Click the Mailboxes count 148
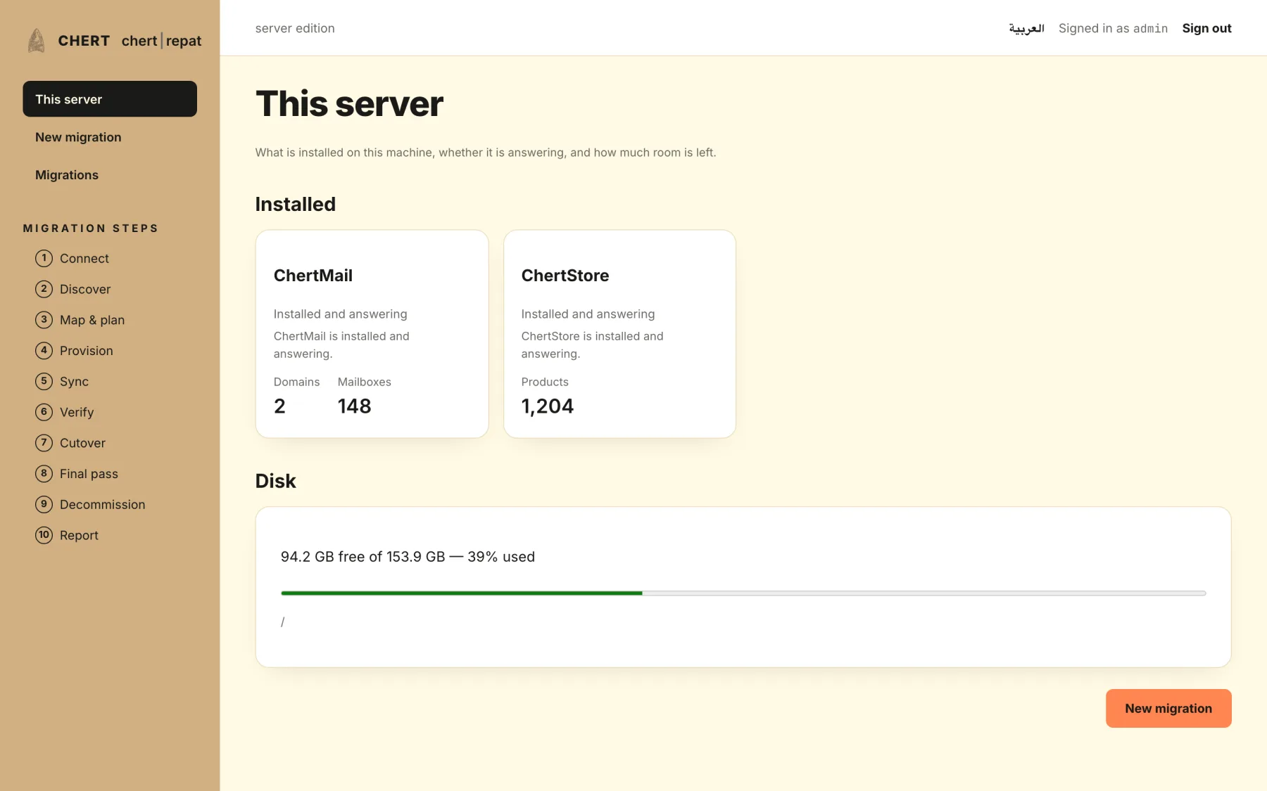The height and width of the screenshot is (791, 1267). (x=354, y=406)
